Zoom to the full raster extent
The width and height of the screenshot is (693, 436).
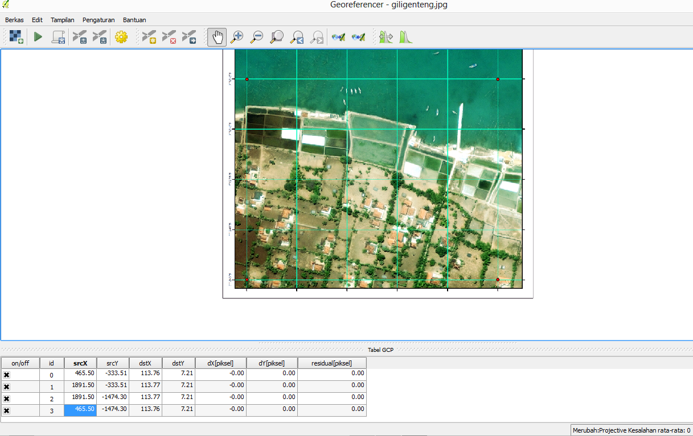(277, 36)
